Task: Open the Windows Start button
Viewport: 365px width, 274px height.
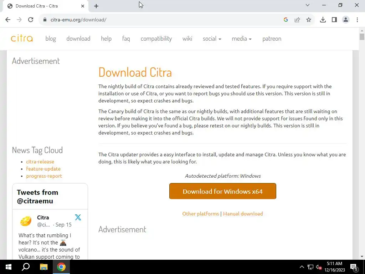Action: (x=9, y=267)
